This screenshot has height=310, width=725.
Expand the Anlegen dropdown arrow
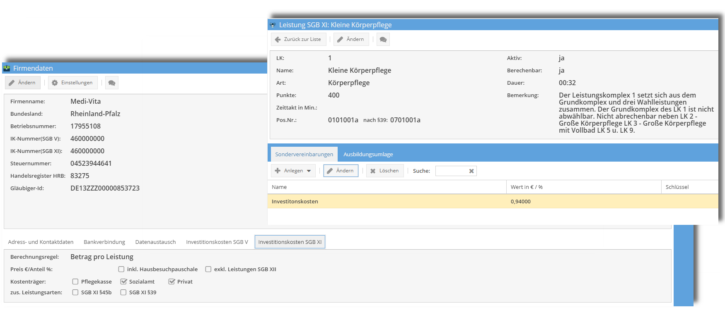[x=309, y=171]
